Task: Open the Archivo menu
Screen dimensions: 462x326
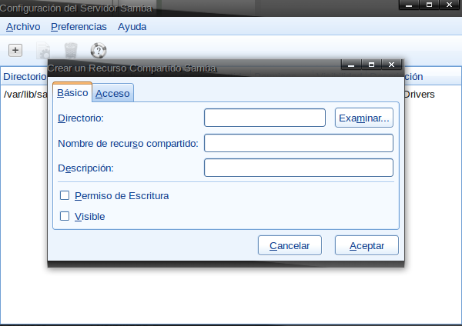Action: (x=23, y=27)
